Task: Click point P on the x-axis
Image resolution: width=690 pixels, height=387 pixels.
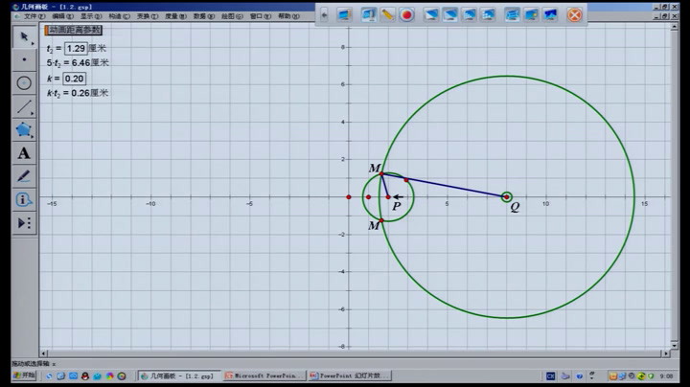Action: tap(388, 197)
